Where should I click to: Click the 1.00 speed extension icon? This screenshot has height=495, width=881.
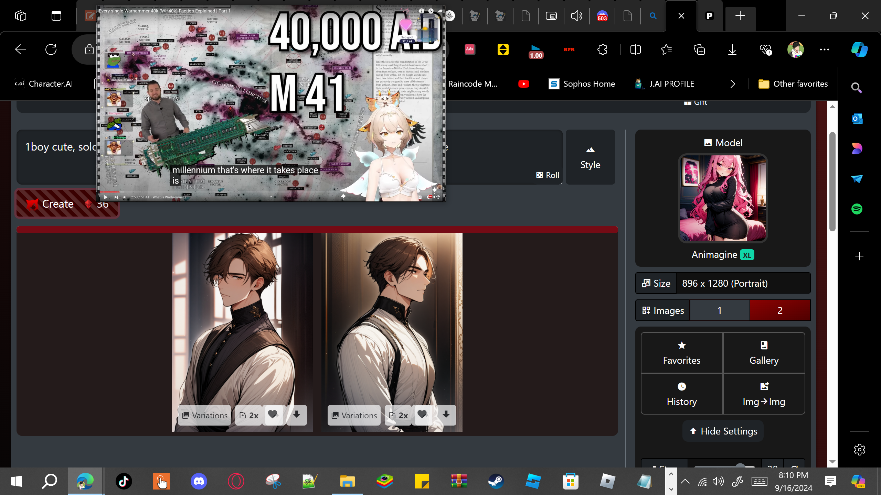[x=536, y=51]
